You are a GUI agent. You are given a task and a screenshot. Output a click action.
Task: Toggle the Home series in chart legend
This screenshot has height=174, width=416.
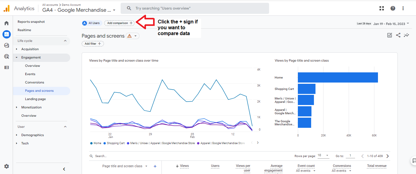96,143
